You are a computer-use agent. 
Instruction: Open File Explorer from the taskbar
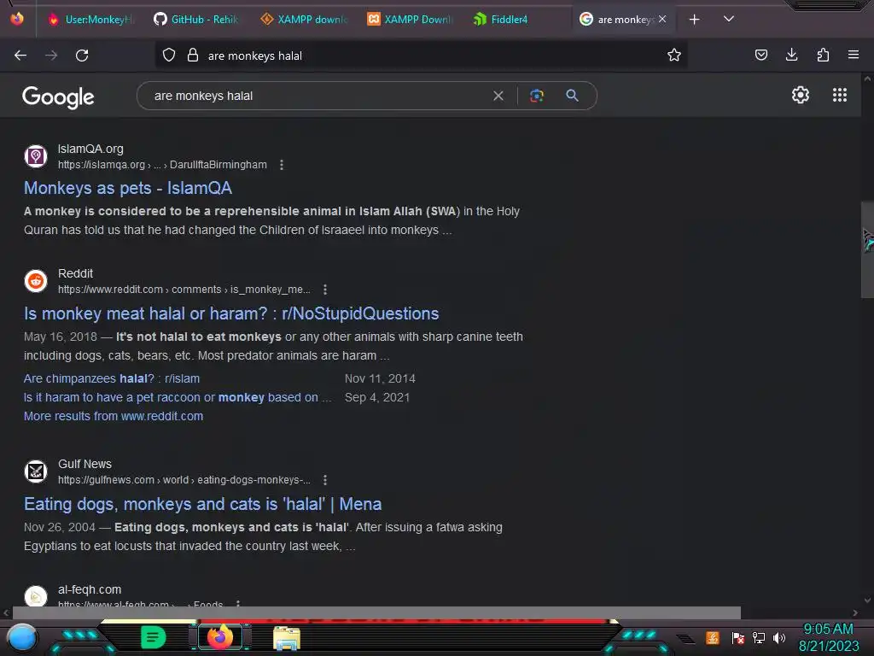tap(287, 638)
